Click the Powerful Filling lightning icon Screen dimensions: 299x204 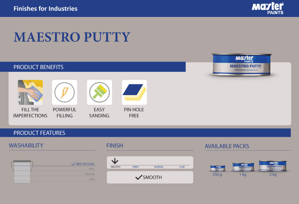tap(65, 92)
